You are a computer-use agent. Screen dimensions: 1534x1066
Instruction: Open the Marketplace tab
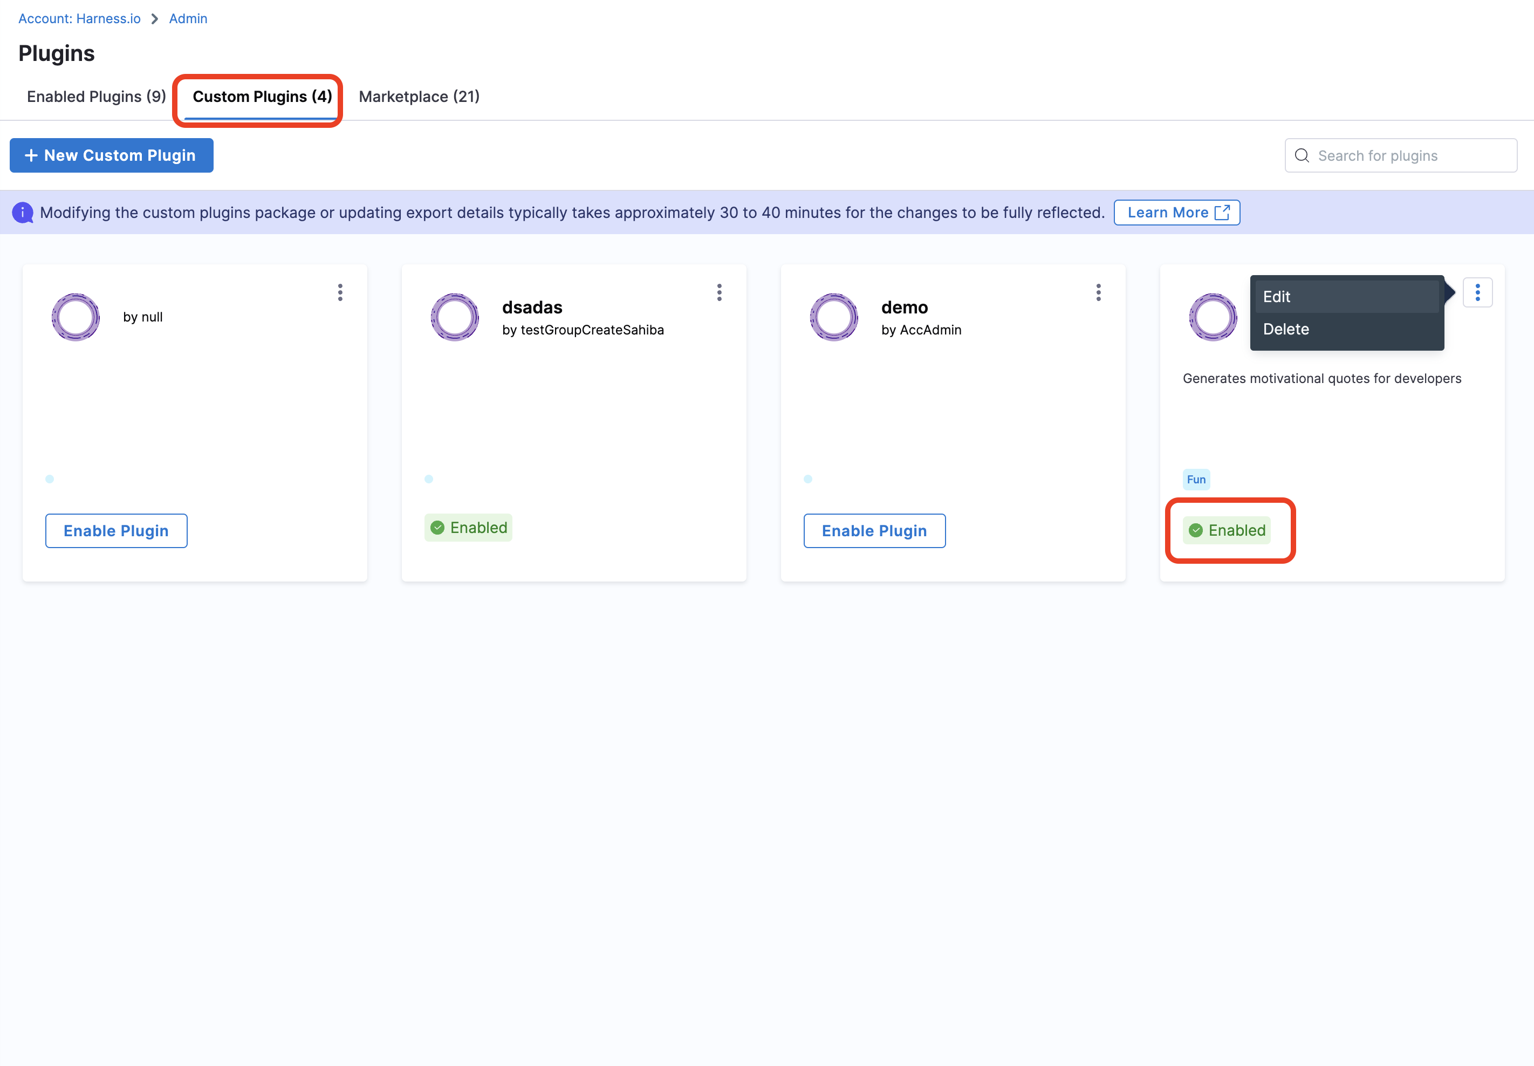(419, 97)
